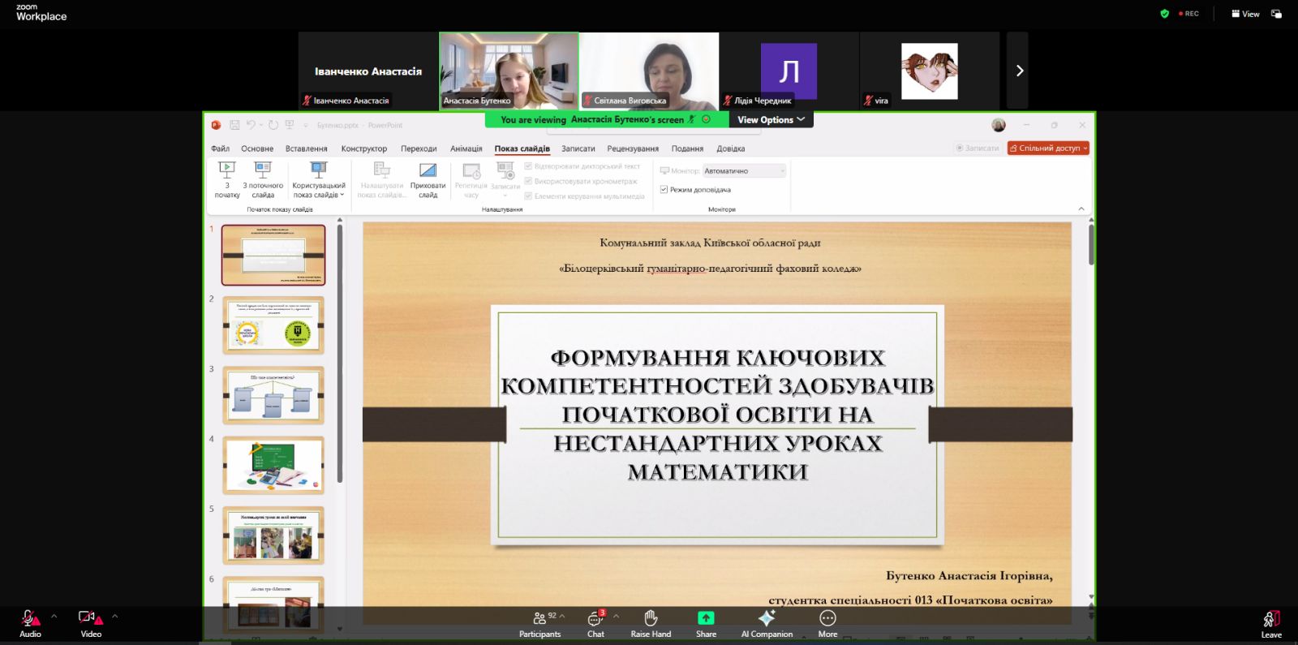Toggle the Режим доповідача checkbox
The width and height of the screenshot is (1298, 645).
point(664,190)
